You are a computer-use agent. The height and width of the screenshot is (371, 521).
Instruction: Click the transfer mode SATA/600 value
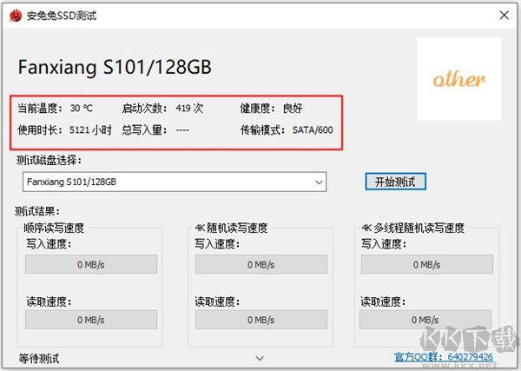point(310,130)
